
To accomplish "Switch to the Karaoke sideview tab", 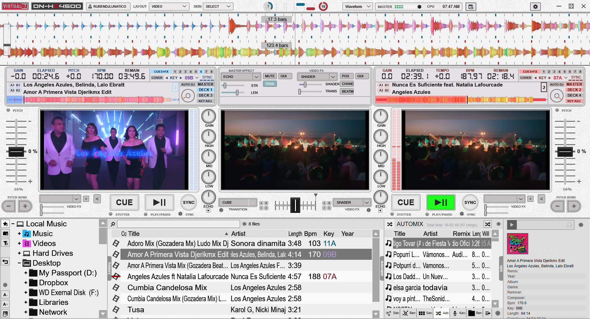I will point(458,313).
